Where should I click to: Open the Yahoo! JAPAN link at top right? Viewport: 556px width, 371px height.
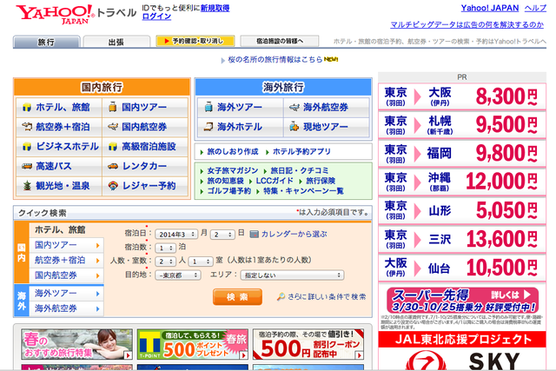tap(490, 8)
